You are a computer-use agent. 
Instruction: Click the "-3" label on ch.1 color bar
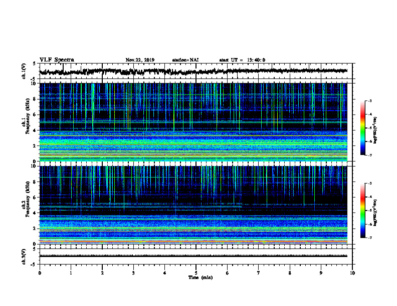coord(370,100)
